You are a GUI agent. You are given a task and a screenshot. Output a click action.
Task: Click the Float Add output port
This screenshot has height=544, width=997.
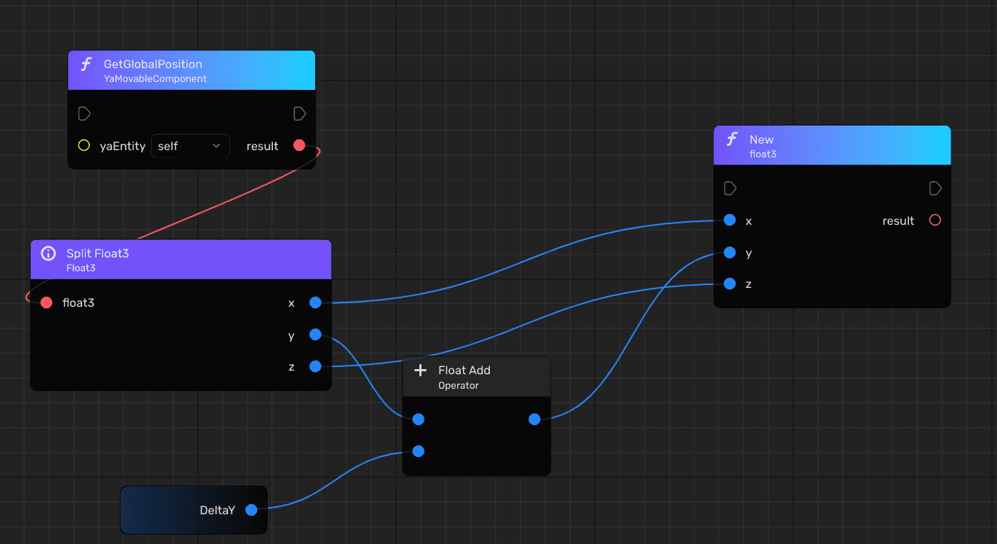click(535, 419)
